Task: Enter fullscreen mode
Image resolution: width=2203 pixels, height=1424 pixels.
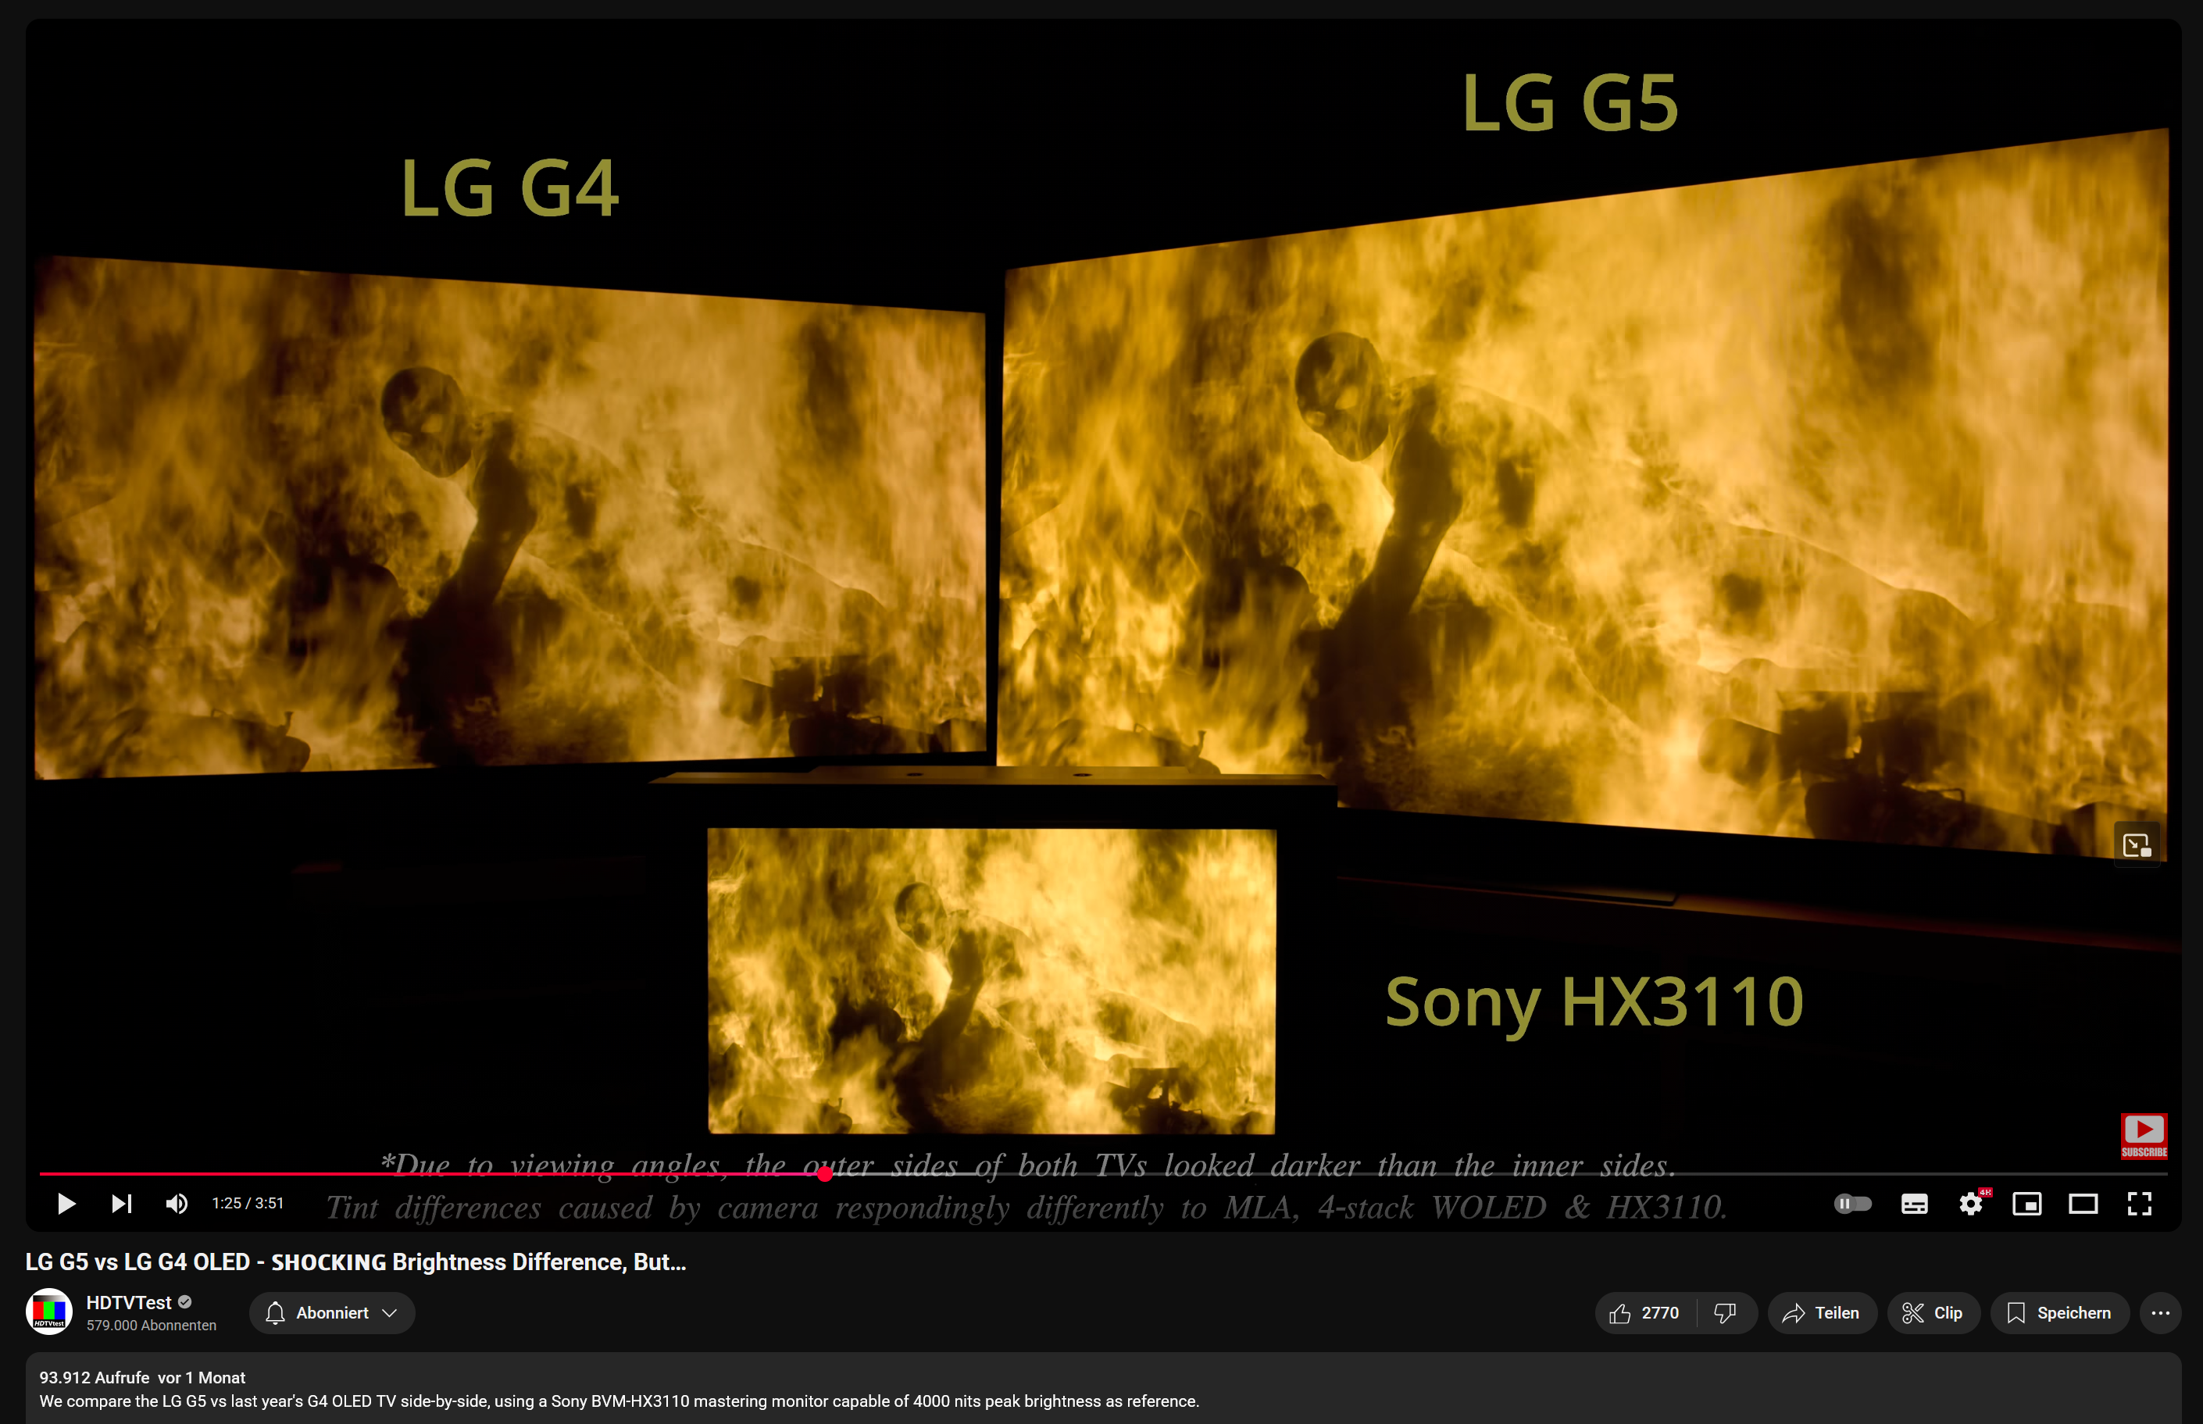Action: pyautogui.click(x=2139, y=1203)
